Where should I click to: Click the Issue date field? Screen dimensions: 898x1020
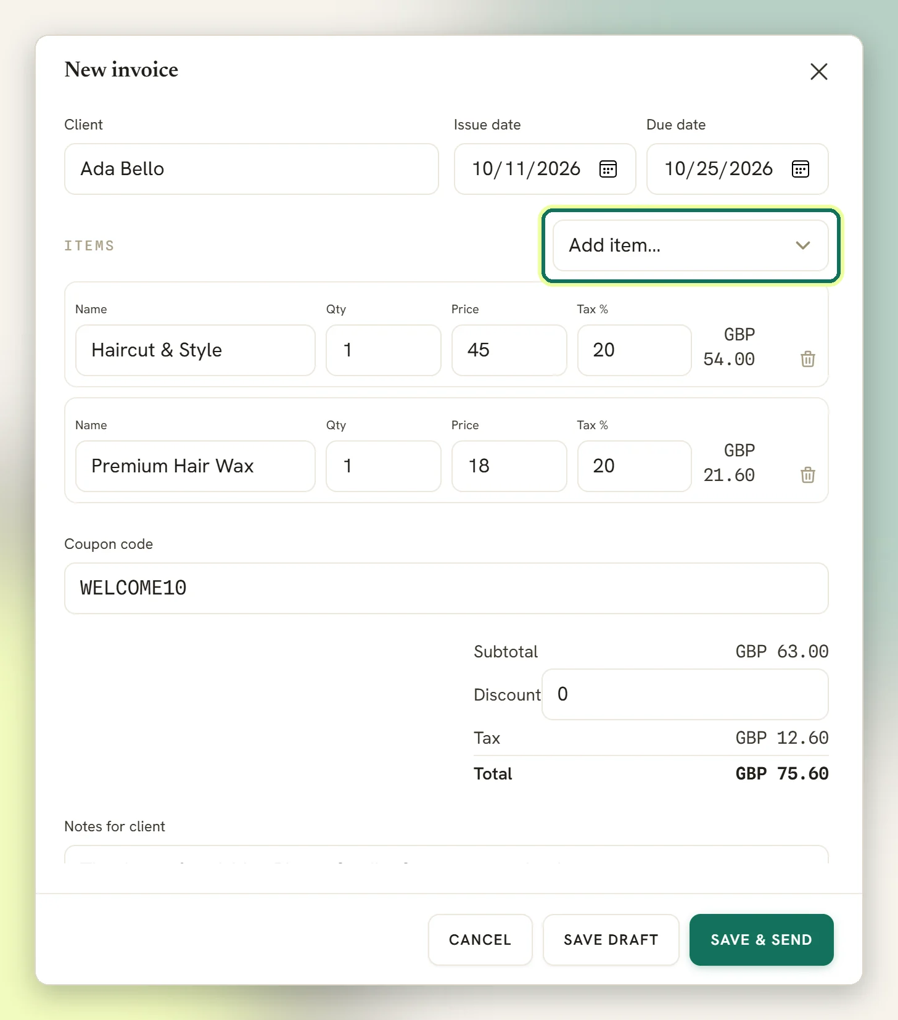click(545, 169)
